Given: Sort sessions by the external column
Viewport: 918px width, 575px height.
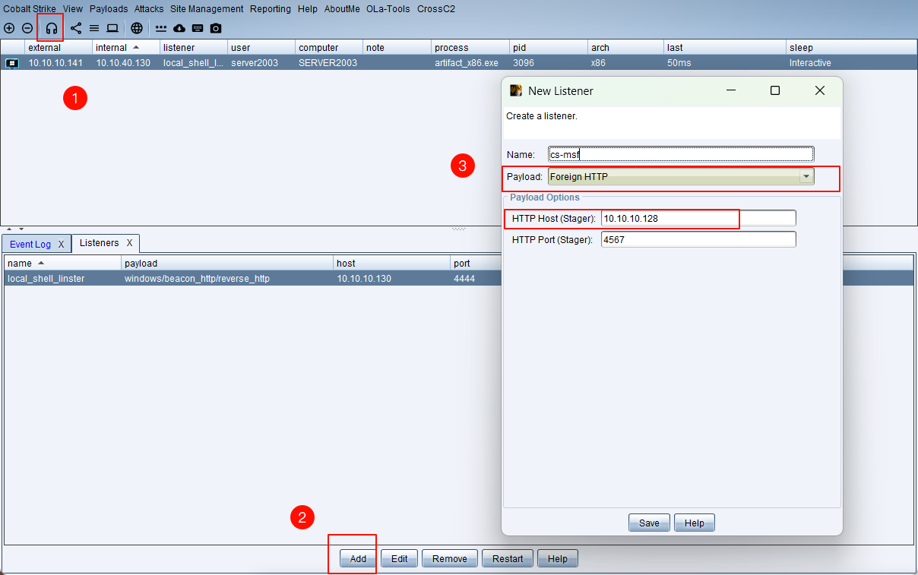Looking at the screenshot, I should pyautogui.click(x=58, y=48).
